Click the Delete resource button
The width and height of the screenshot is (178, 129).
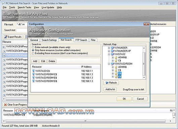click(52, 61)
